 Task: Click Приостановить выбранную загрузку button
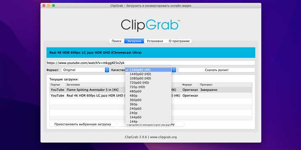pyautogui.click(x=83, y=124)
